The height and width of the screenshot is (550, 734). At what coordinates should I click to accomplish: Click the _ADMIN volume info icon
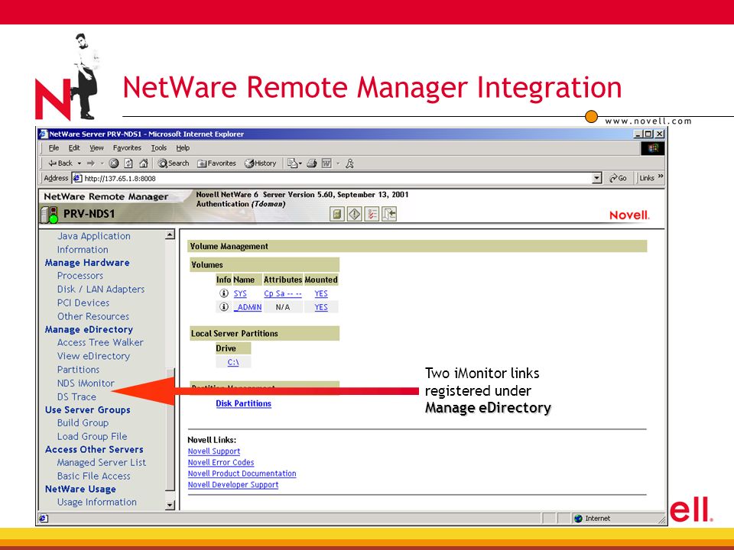pyautogui.click(x=224, y=307)
